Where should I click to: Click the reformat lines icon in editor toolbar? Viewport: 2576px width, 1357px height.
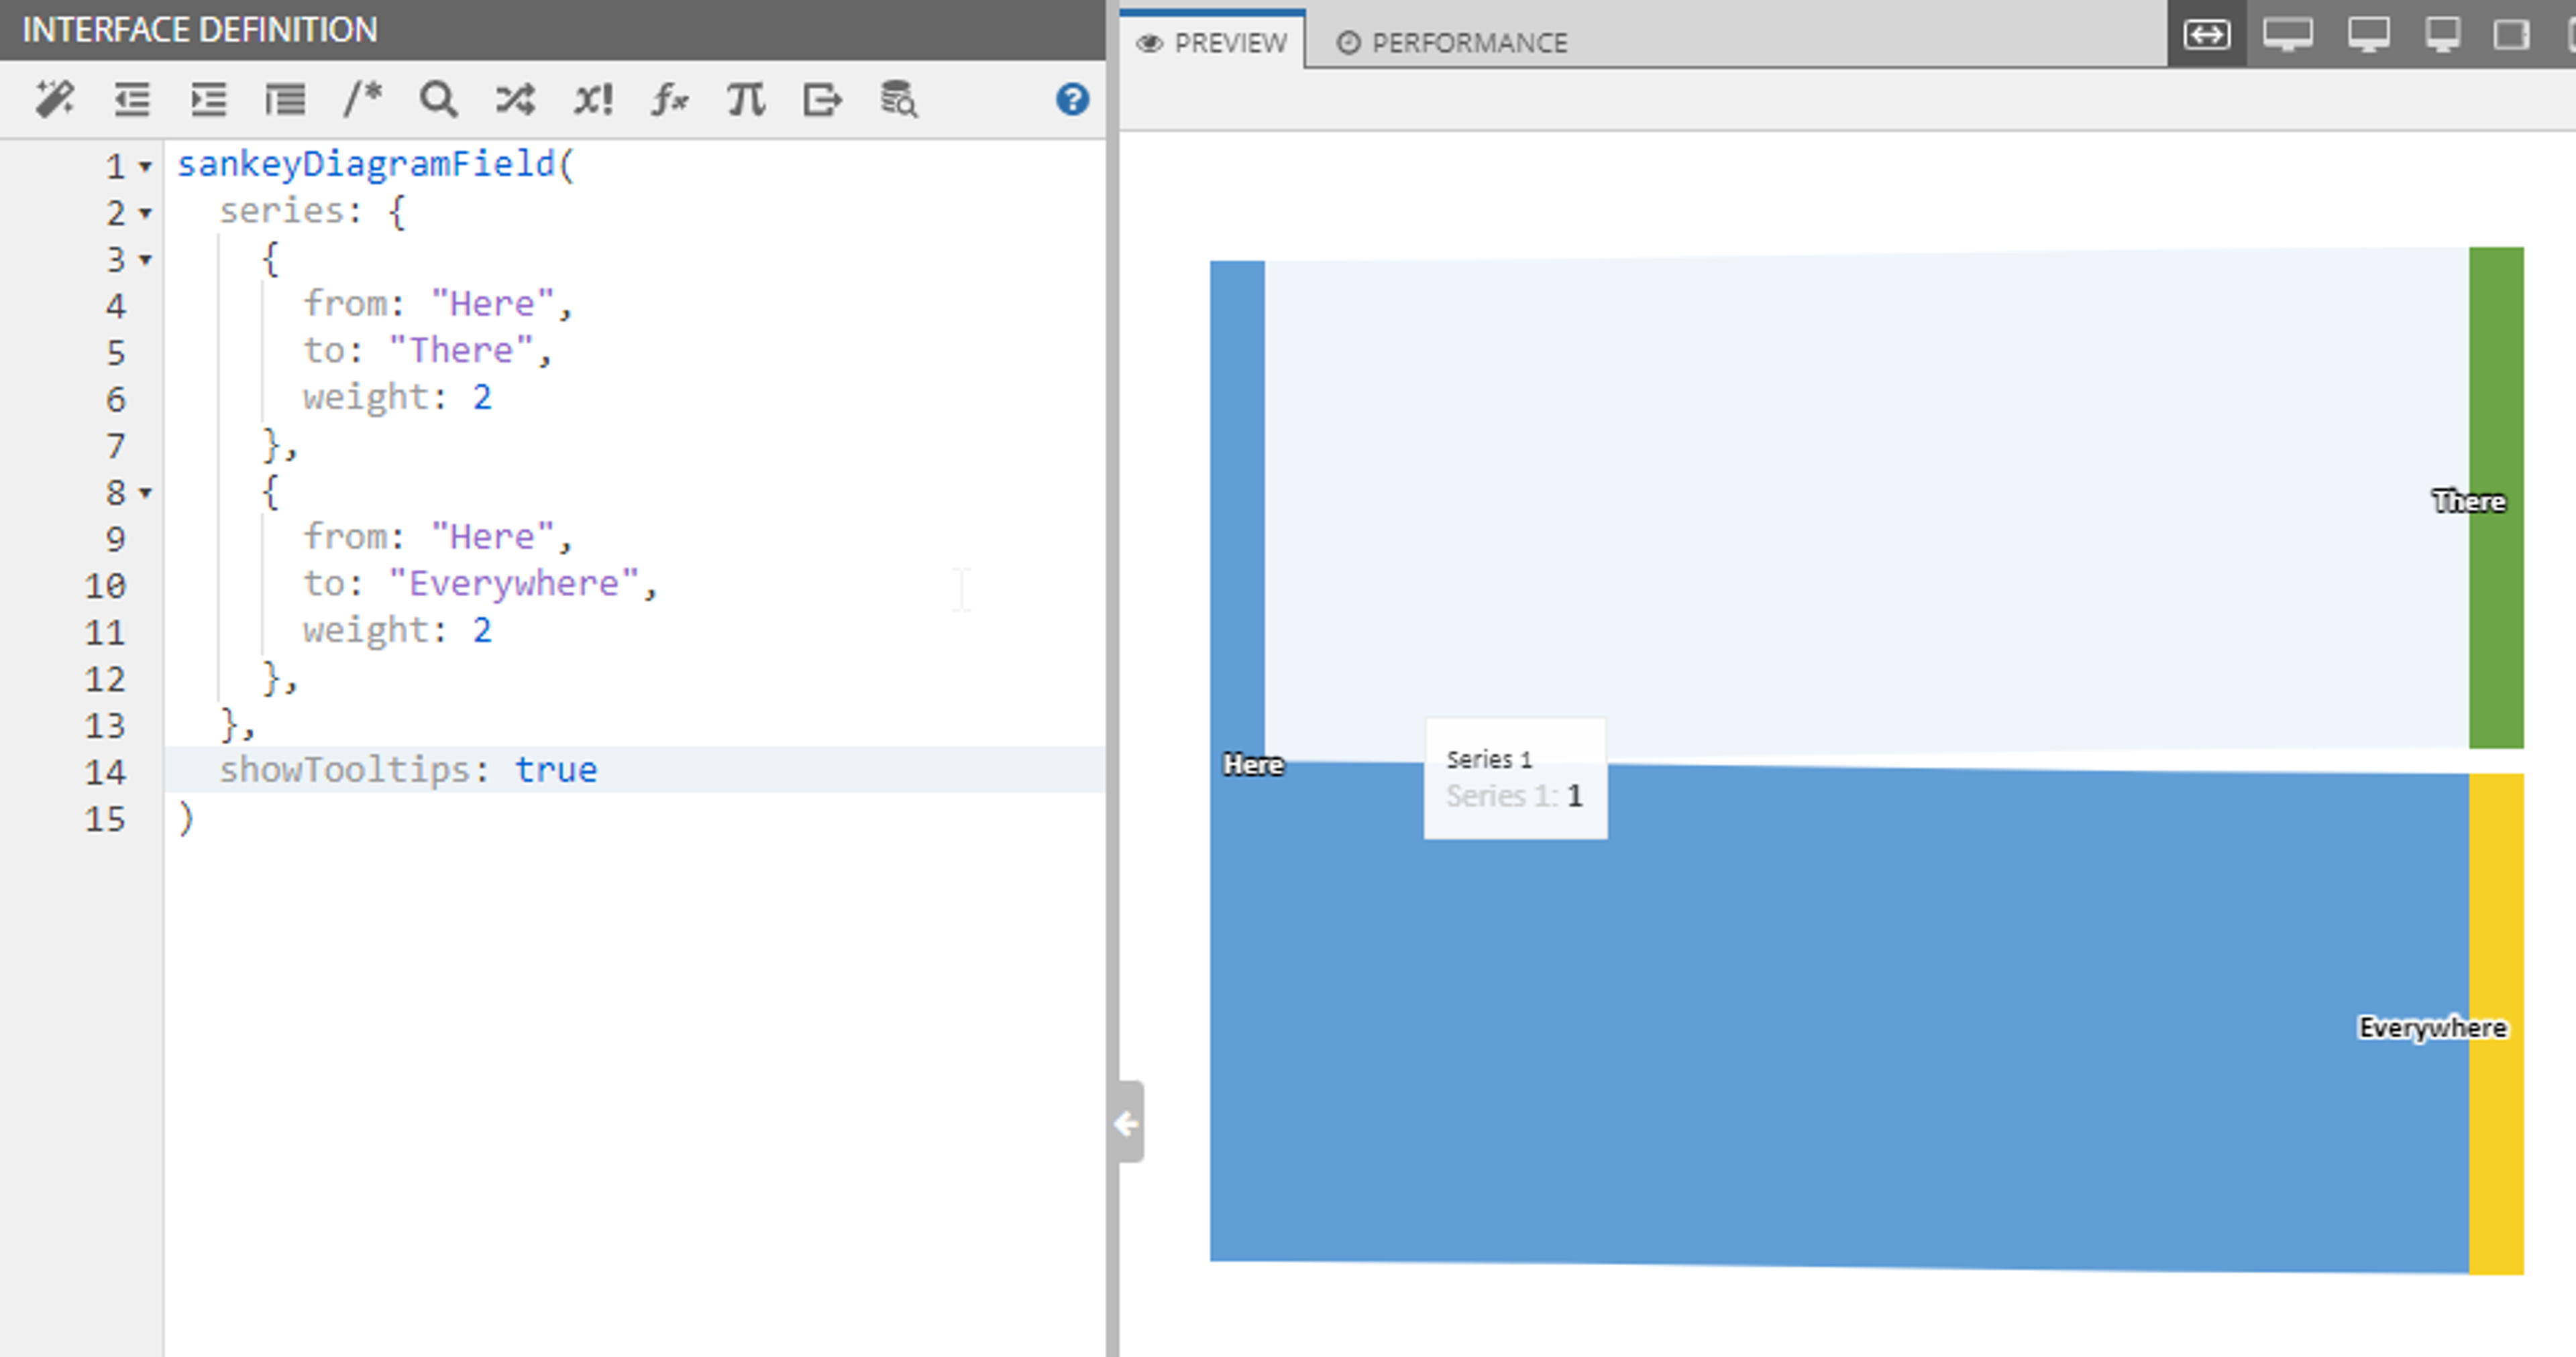(285, 99)
